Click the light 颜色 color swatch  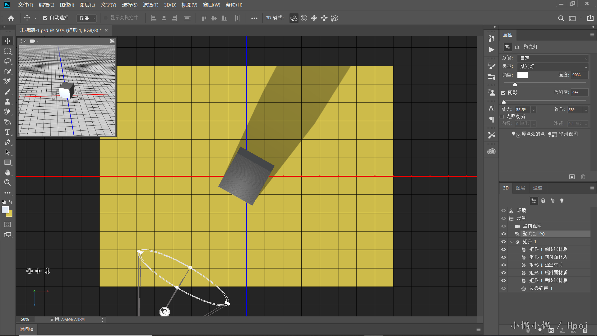coord(522,75)
